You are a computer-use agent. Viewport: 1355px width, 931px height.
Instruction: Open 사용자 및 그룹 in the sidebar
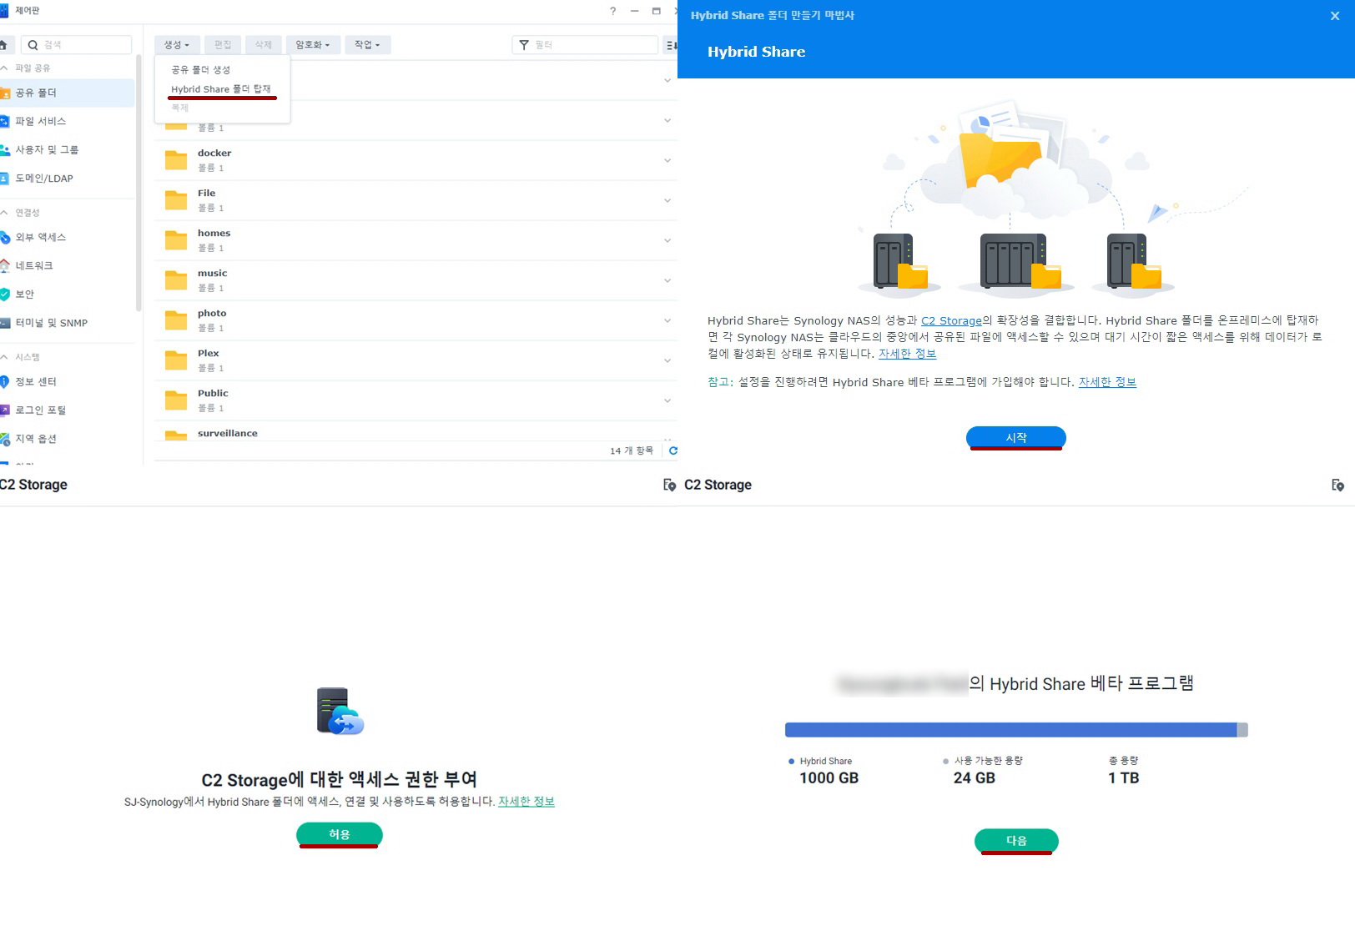(67, 149)
